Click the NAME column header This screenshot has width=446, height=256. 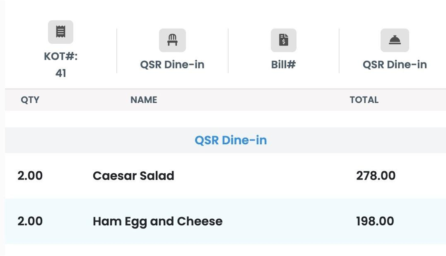point(144,100)
